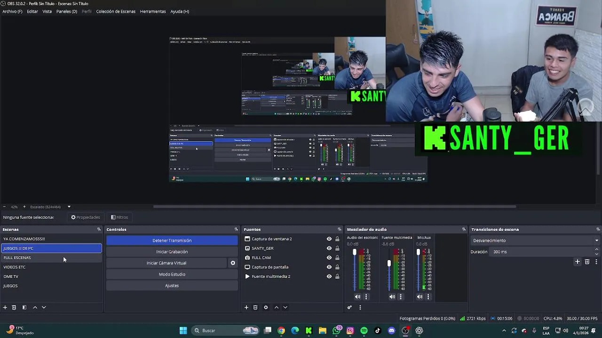Screen dimensions: 602x338
Task: Click Iniciar Grabación
Action: coord(172,252)
